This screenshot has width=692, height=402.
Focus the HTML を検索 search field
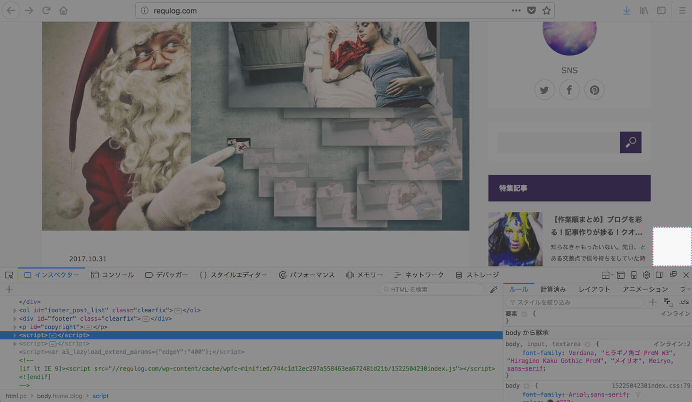click(432, 289)
